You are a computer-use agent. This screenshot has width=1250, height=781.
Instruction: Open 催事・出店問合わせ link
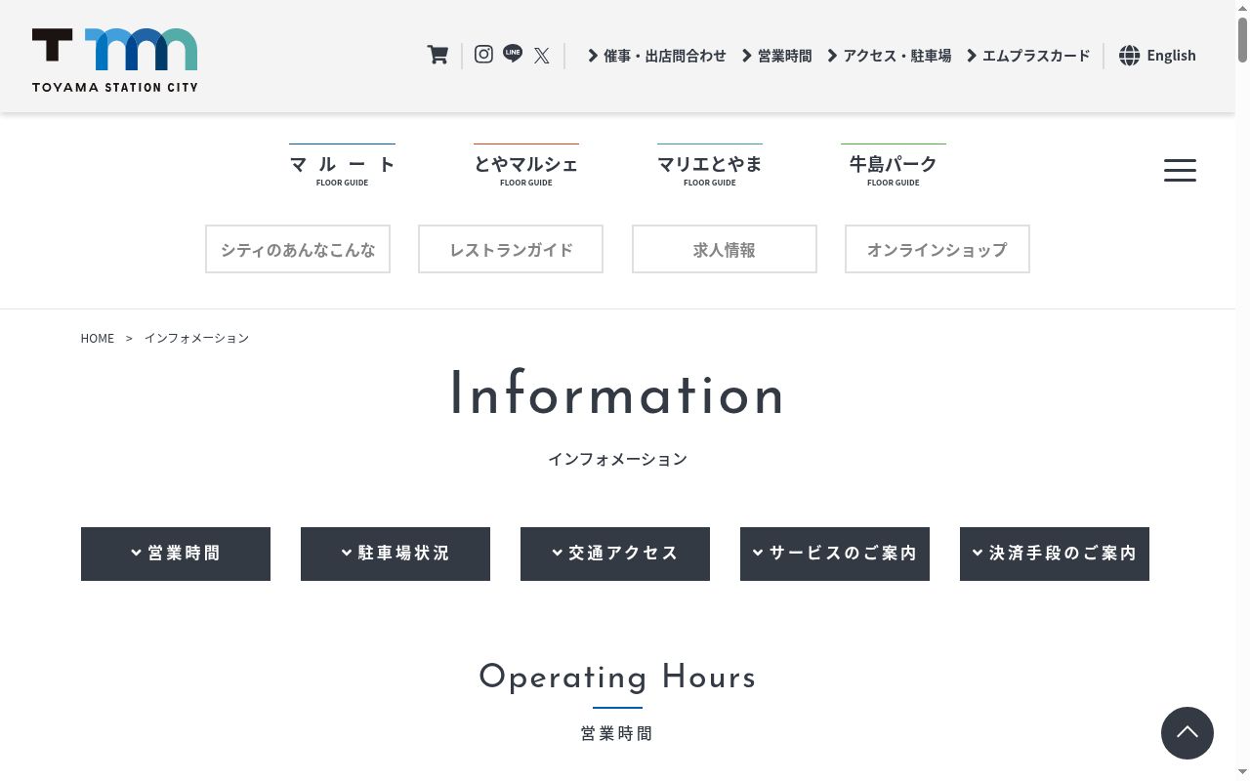(657, 56)
